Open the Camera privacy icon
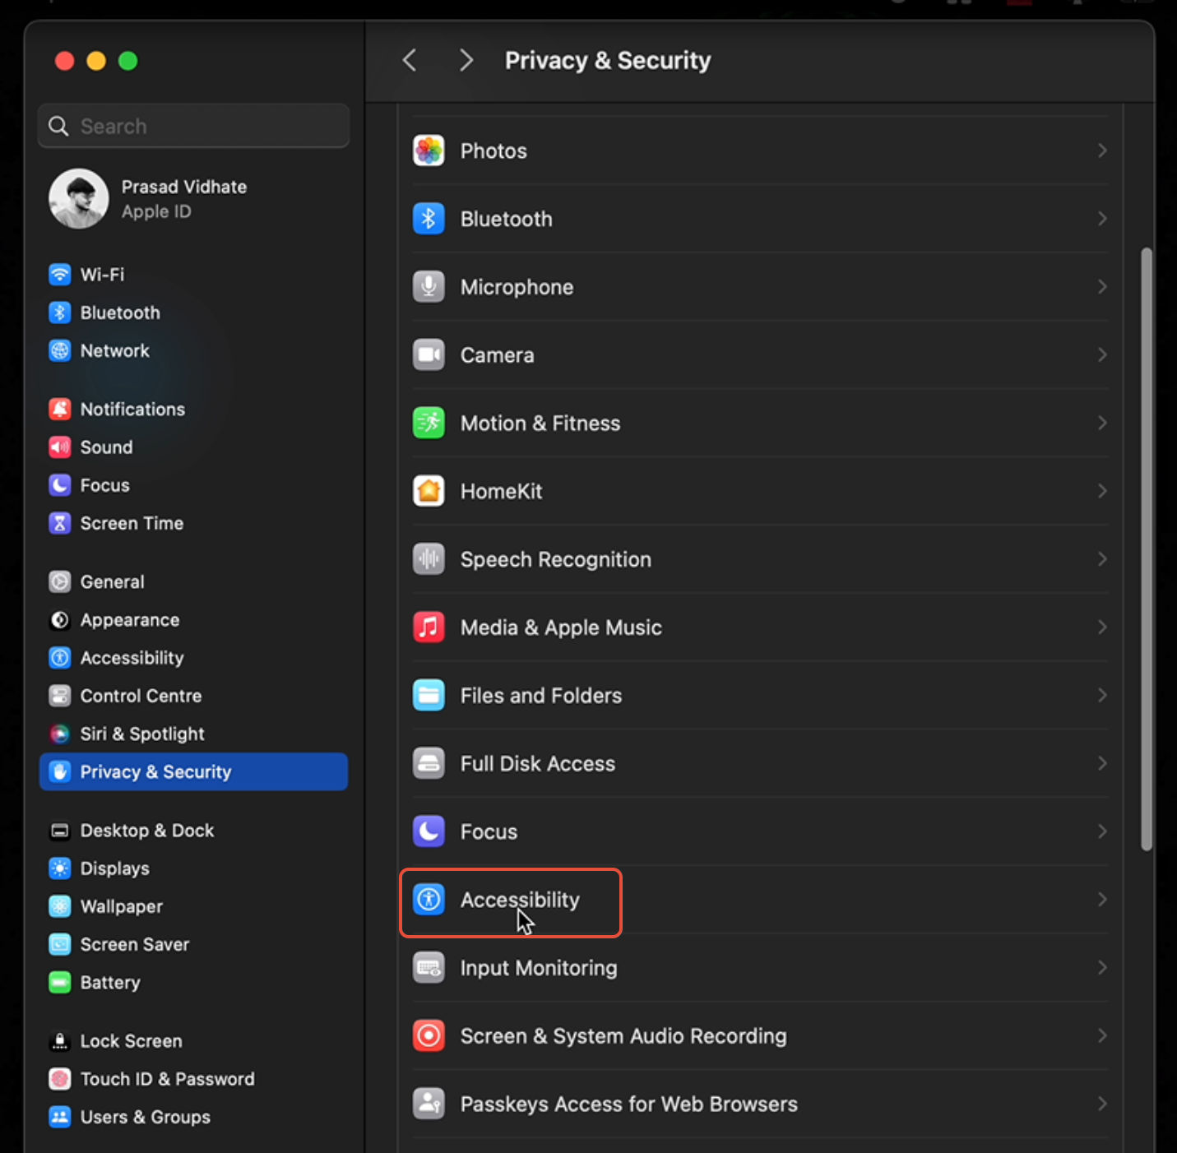Screen dimensions: 1177x1153 pos(429,354)
